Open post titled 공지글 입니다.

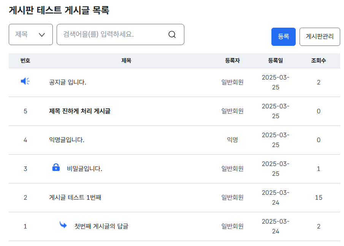coord(68,82)
